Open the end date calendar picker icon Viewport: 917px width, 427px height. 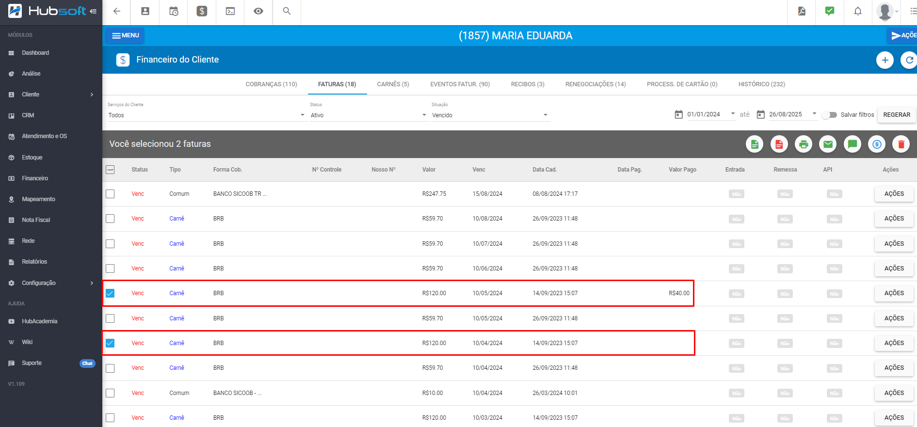coord(761,114)
